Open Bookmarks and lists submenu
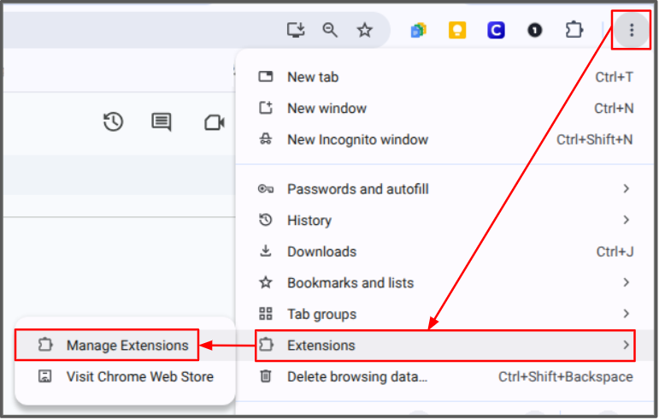659x420 pixels. 445,283
